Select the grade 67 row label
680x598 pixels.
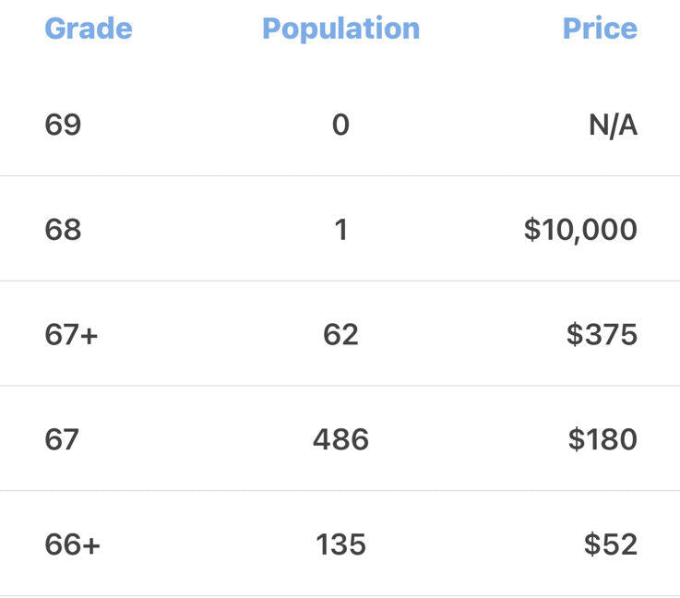pos(62,439)
